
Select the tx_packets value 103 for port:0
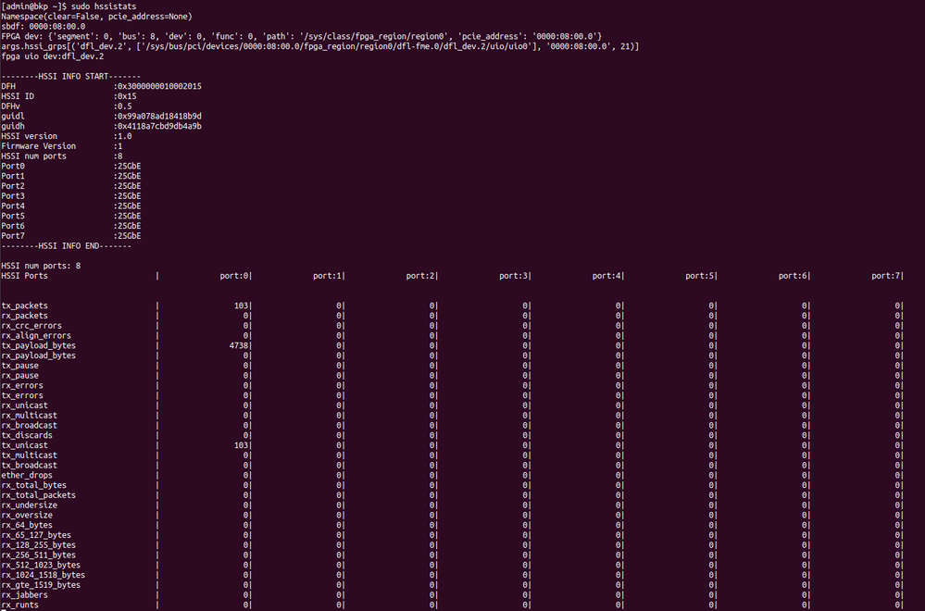coord(242,305)
